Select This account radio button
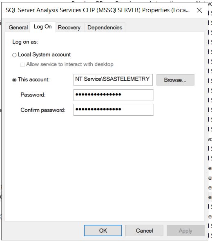Screen dimensions: 212x242 [14, 80]
